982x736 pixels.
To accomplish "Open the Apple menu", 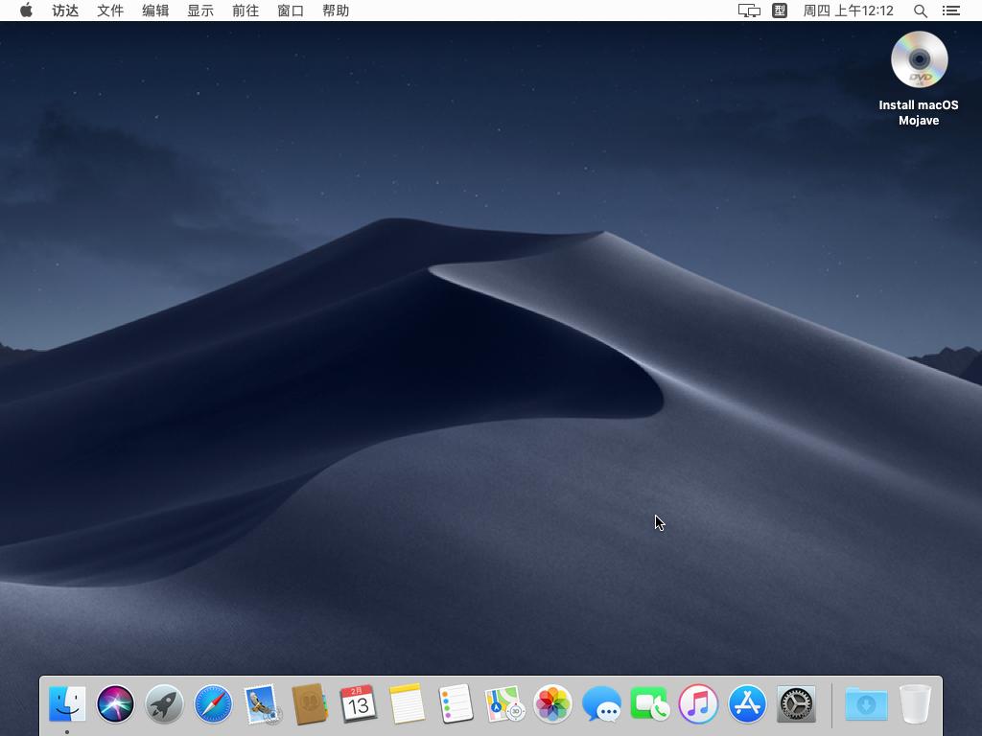I will click(x=26, y=11).
